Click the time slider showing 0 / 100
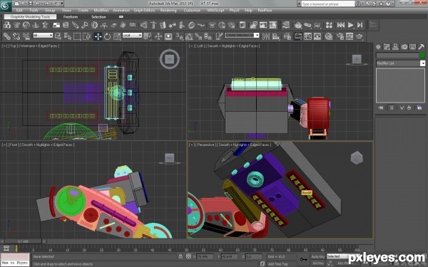 pos(24,241)
